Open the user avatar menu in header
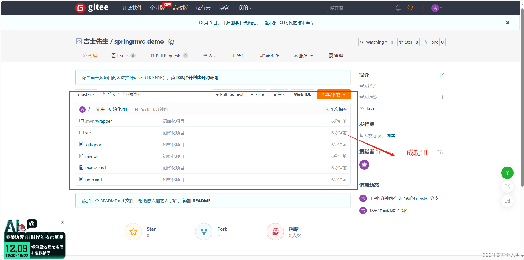This screenshot has width=524, height=260. (x=437, y=8)
